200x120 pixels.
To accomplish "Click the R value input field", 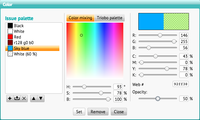I will click(x=184, y=35).
